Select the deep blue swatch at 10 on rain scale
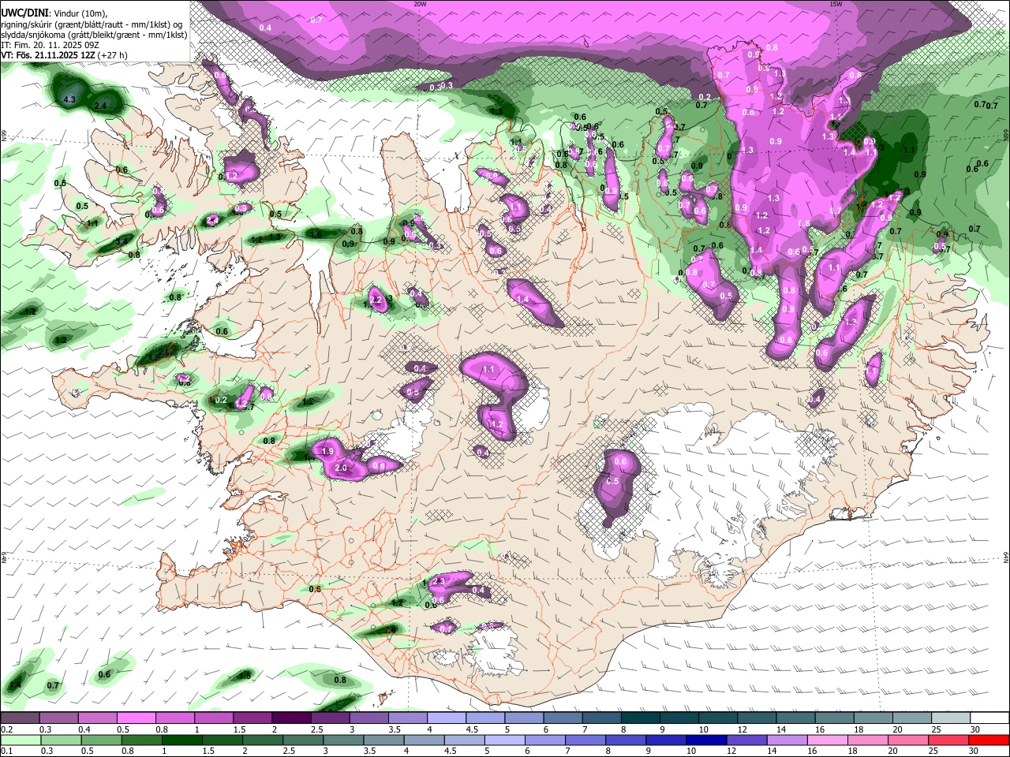1010x757 pixels. (705, 740)
